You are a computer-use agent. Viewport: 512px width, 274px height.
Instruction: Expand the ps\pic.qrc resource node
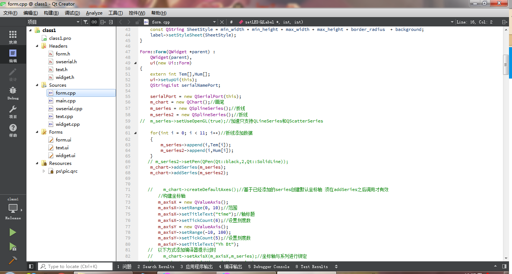[44, 171]
